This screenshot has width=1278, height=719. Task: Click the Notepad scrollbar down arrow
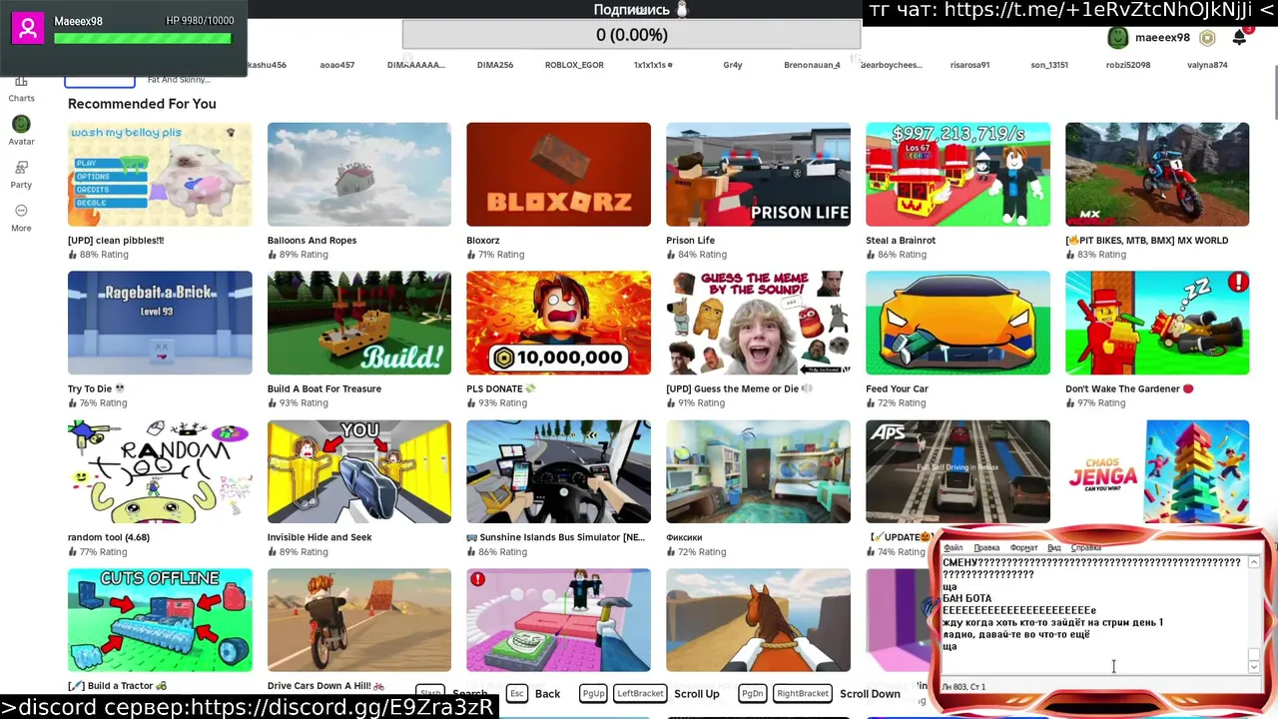coord(1254,667)
